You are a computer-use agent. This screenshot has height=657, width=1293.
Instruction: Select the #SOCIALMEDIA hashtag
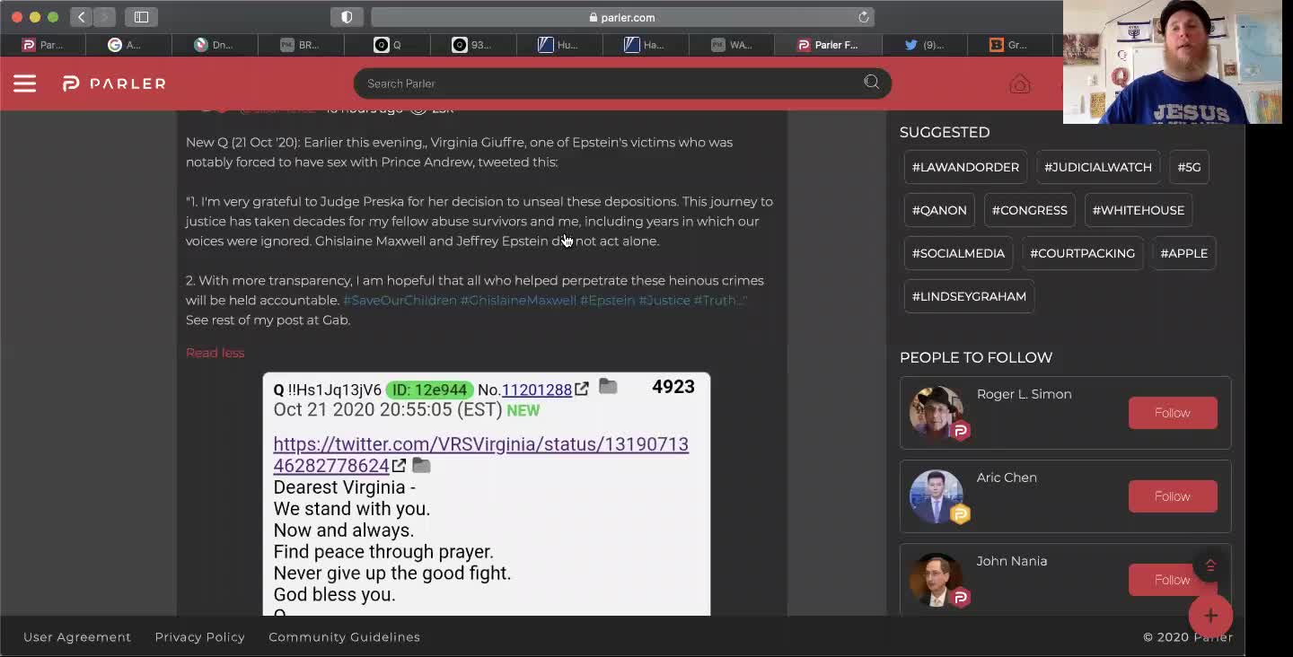pos(958,253)
